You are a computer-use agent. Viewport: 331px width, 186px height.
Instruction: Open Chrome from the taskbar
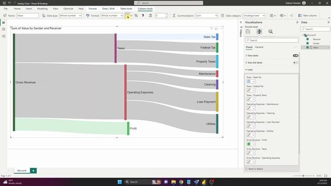181,182
